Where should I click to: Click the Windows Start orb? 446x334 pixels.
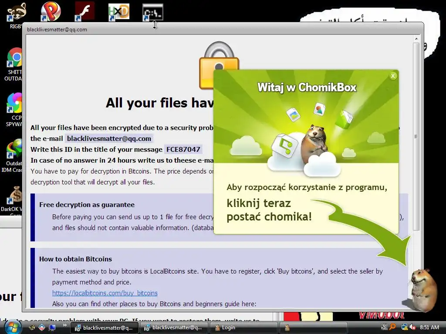point(12,327)
